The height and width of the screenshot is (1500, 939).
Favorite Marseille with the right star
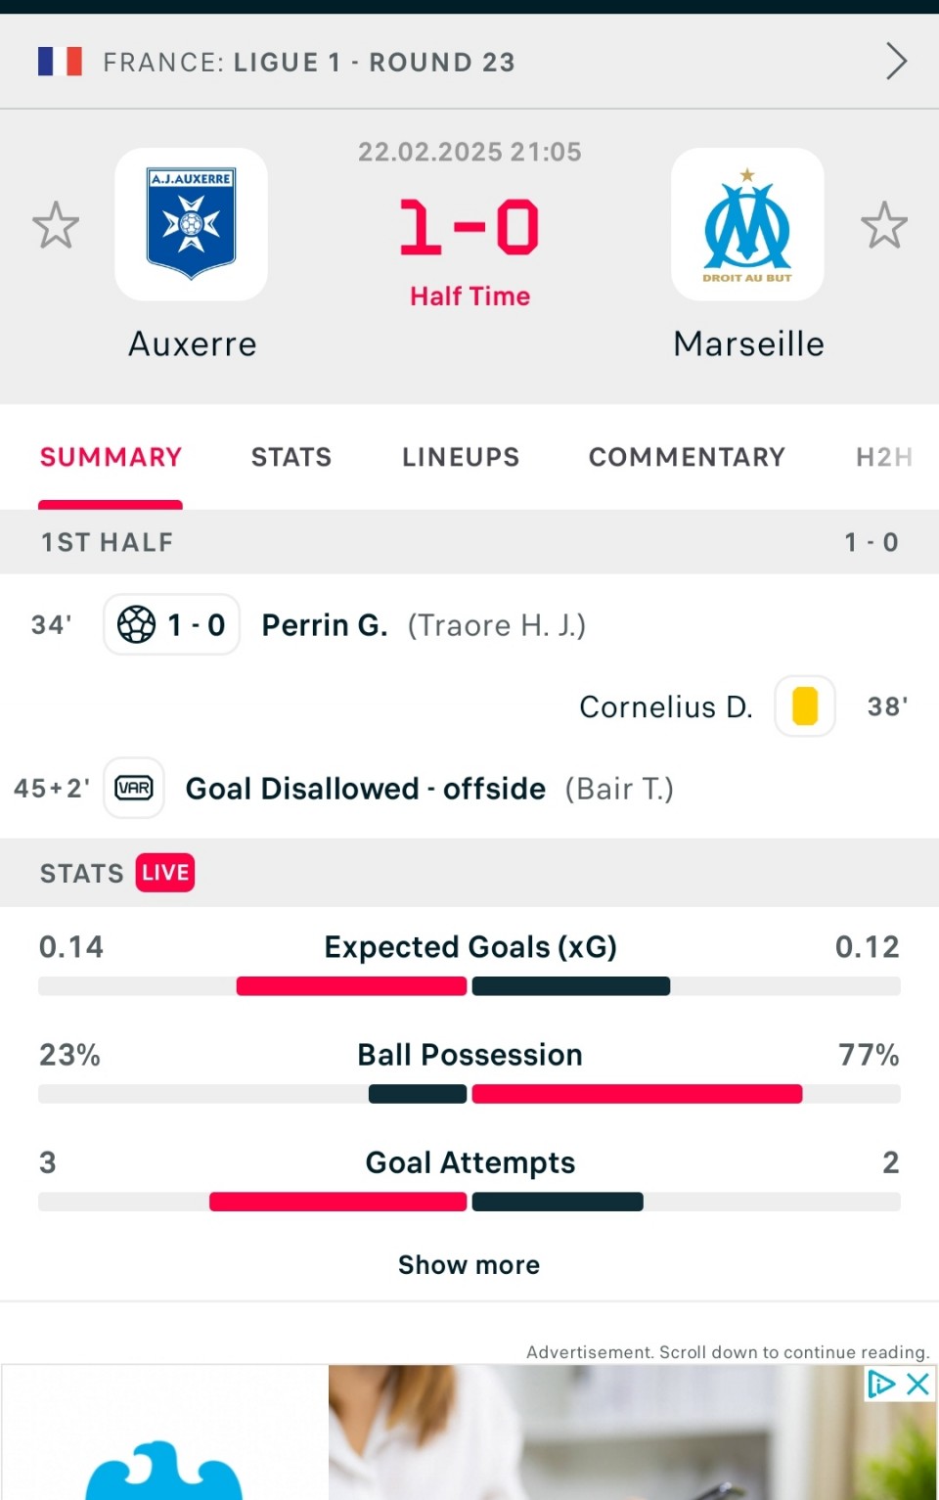(884, 225)
